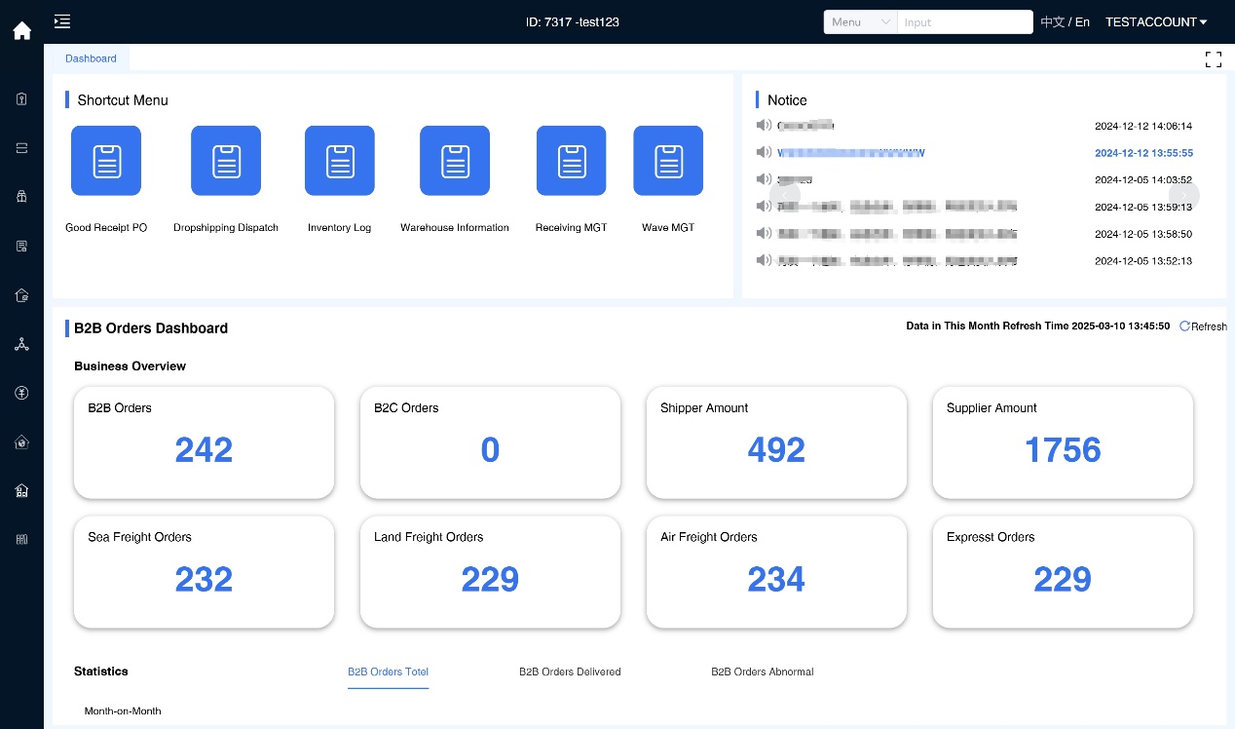Click the Home icon in the sidebar
This screenshot has width=1235, height=729.
[21, 31]
